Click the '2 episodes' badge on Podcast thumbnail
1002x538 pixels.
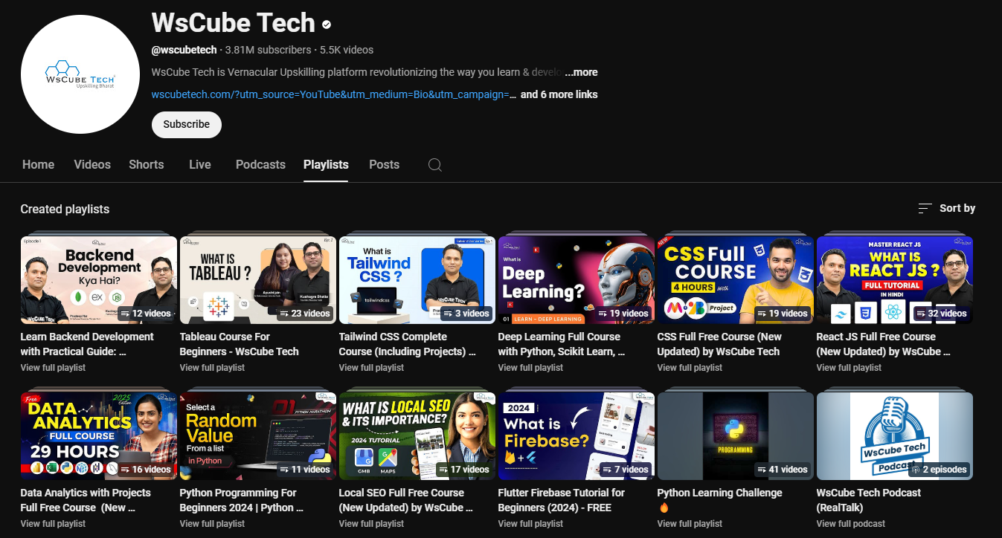point(939,470)
